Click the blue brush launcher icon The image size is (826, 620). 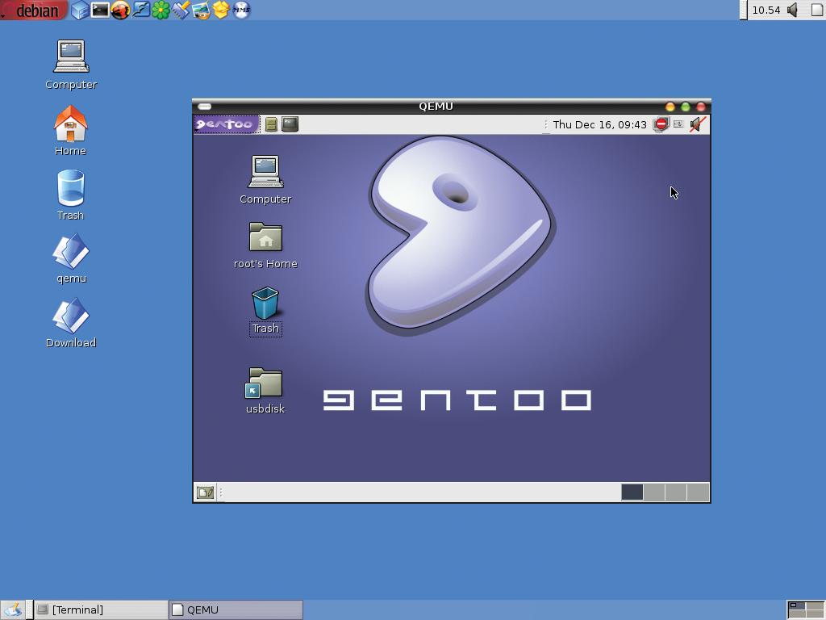pyautogui.click(x=181, y=10)
